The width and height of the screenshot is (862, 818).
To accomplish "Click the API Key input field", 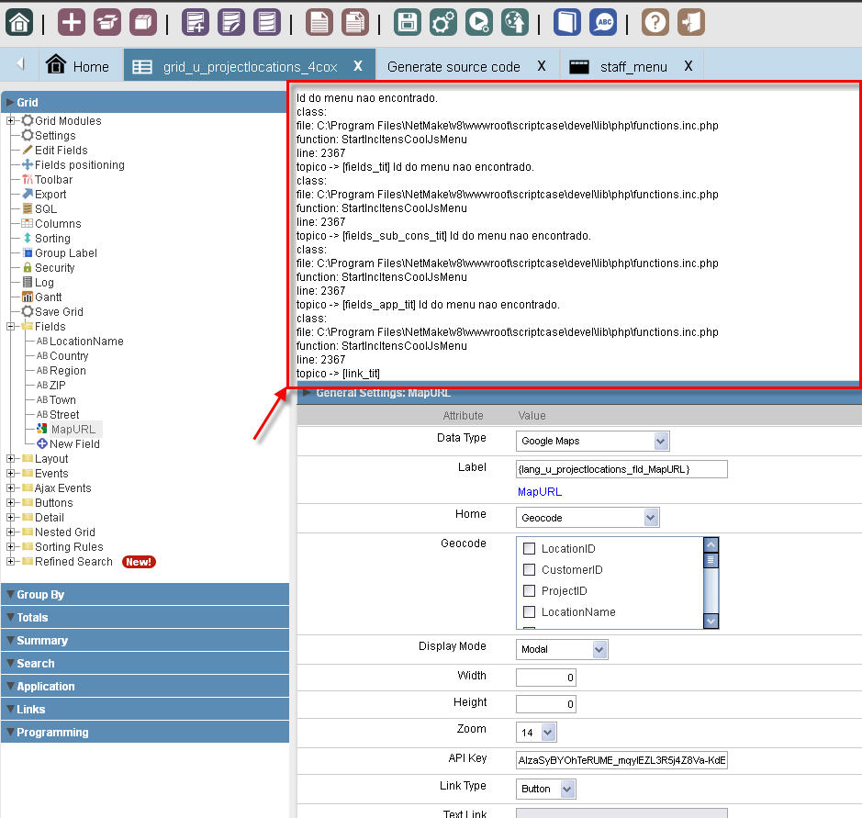I will tap(621, 760).
